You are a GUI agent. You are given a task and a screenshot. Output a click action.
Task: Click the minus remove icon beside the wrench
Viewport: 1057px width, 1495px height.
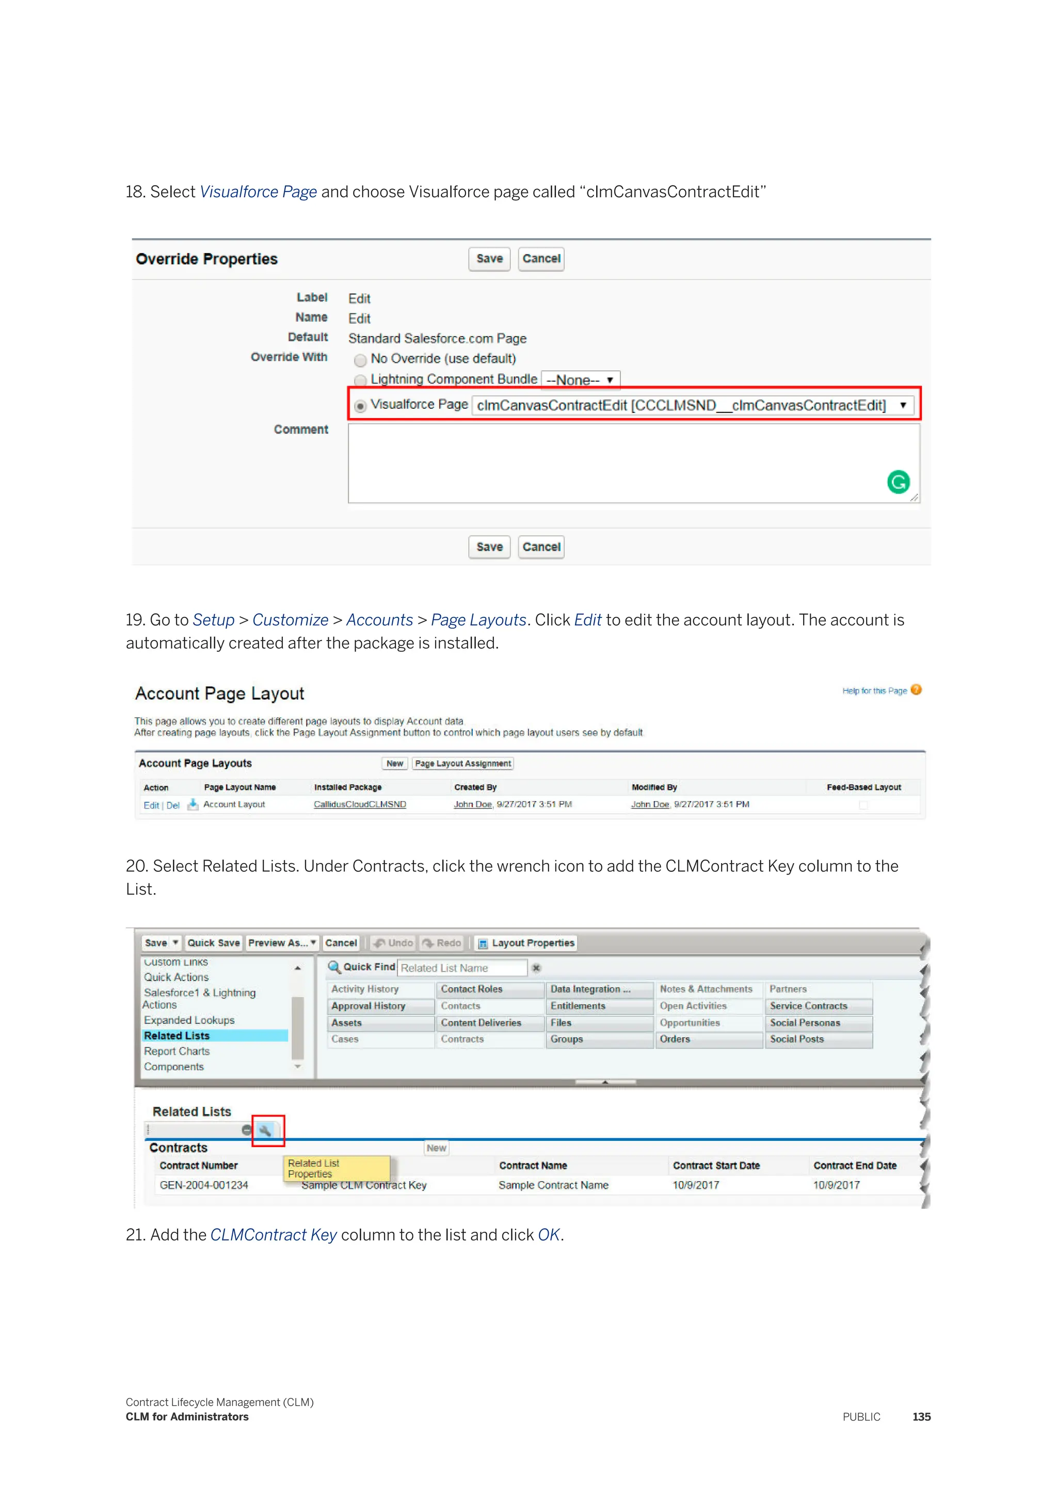(247, 1131)
